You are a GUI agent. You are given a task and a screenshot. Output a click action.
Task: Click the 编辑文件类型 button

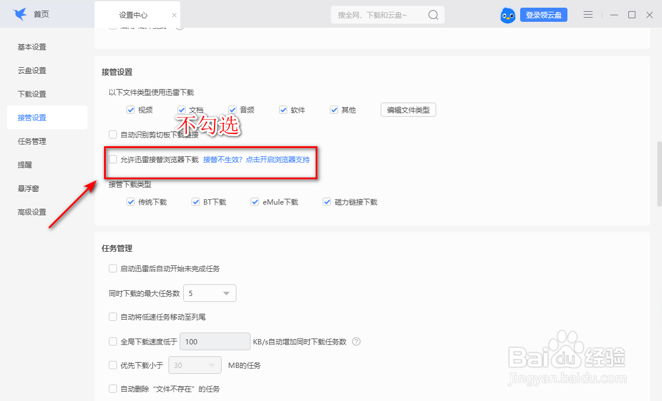(x=408, y=110)
